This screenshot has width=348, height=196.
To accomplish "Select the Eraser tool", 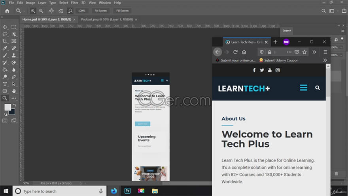I will point(14,63).
